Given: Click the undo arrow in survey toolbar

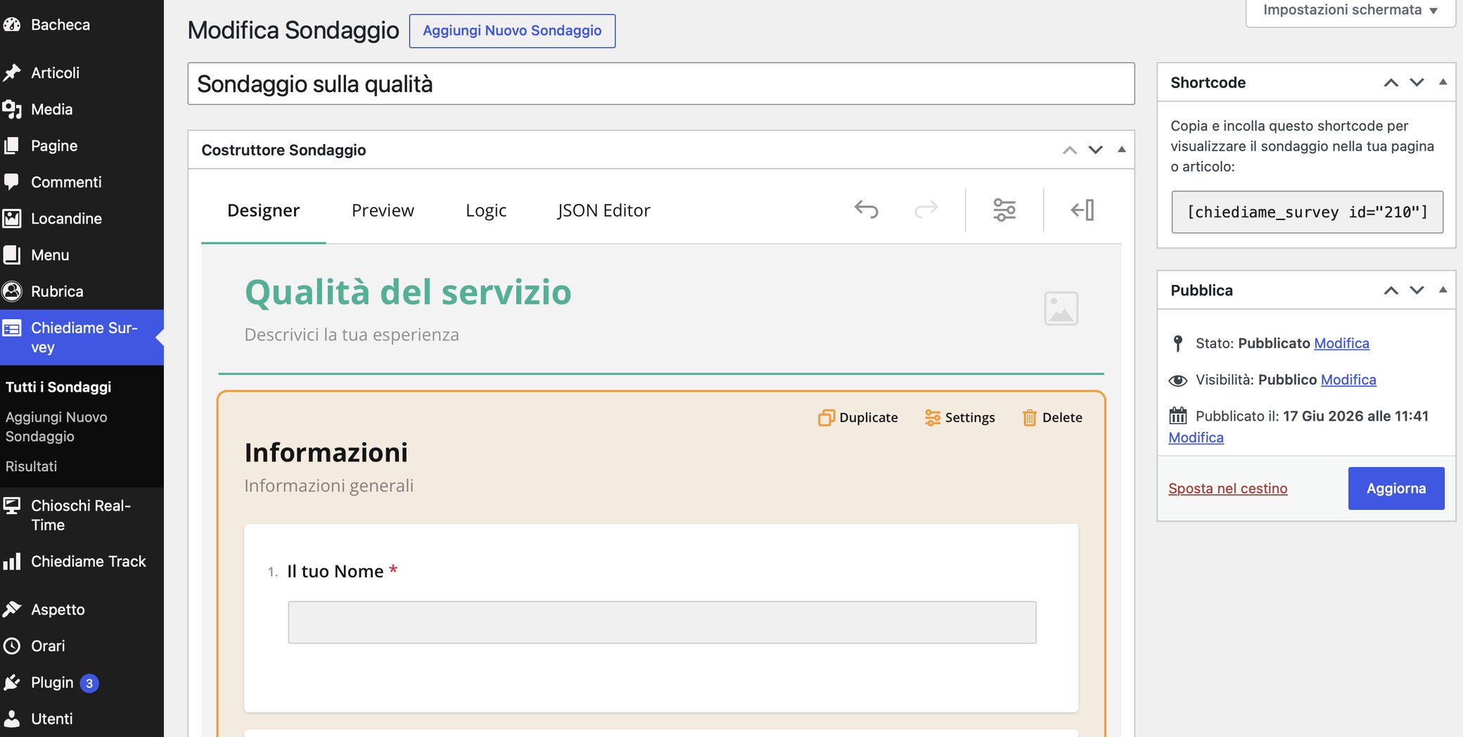Looking at the screenshot, I should point(867,210).
